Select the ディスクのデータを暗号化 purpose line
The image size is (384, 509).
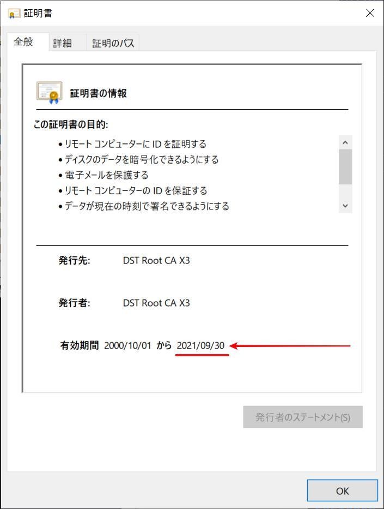tap(138, 159)
